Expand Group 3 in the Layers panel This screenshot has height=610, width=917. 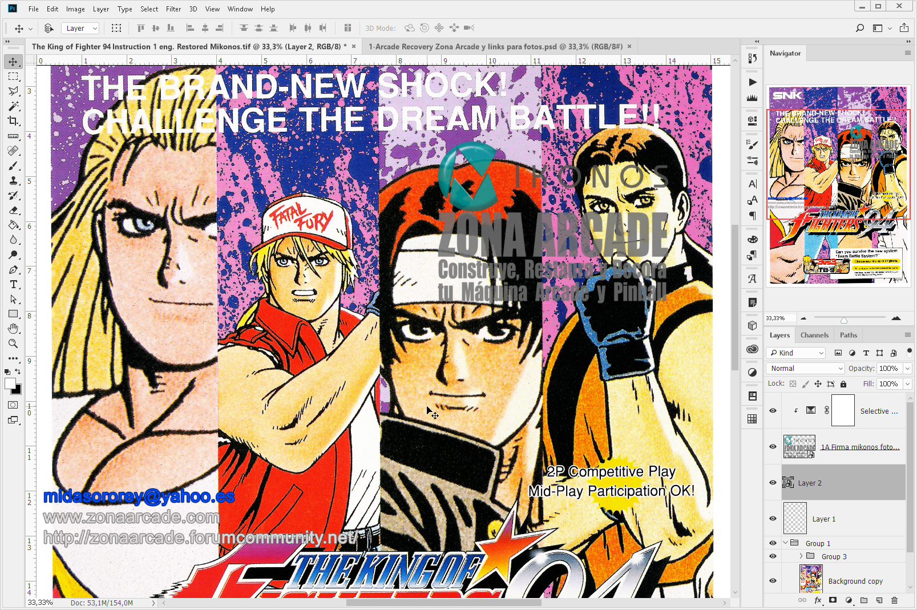(801, 556)
